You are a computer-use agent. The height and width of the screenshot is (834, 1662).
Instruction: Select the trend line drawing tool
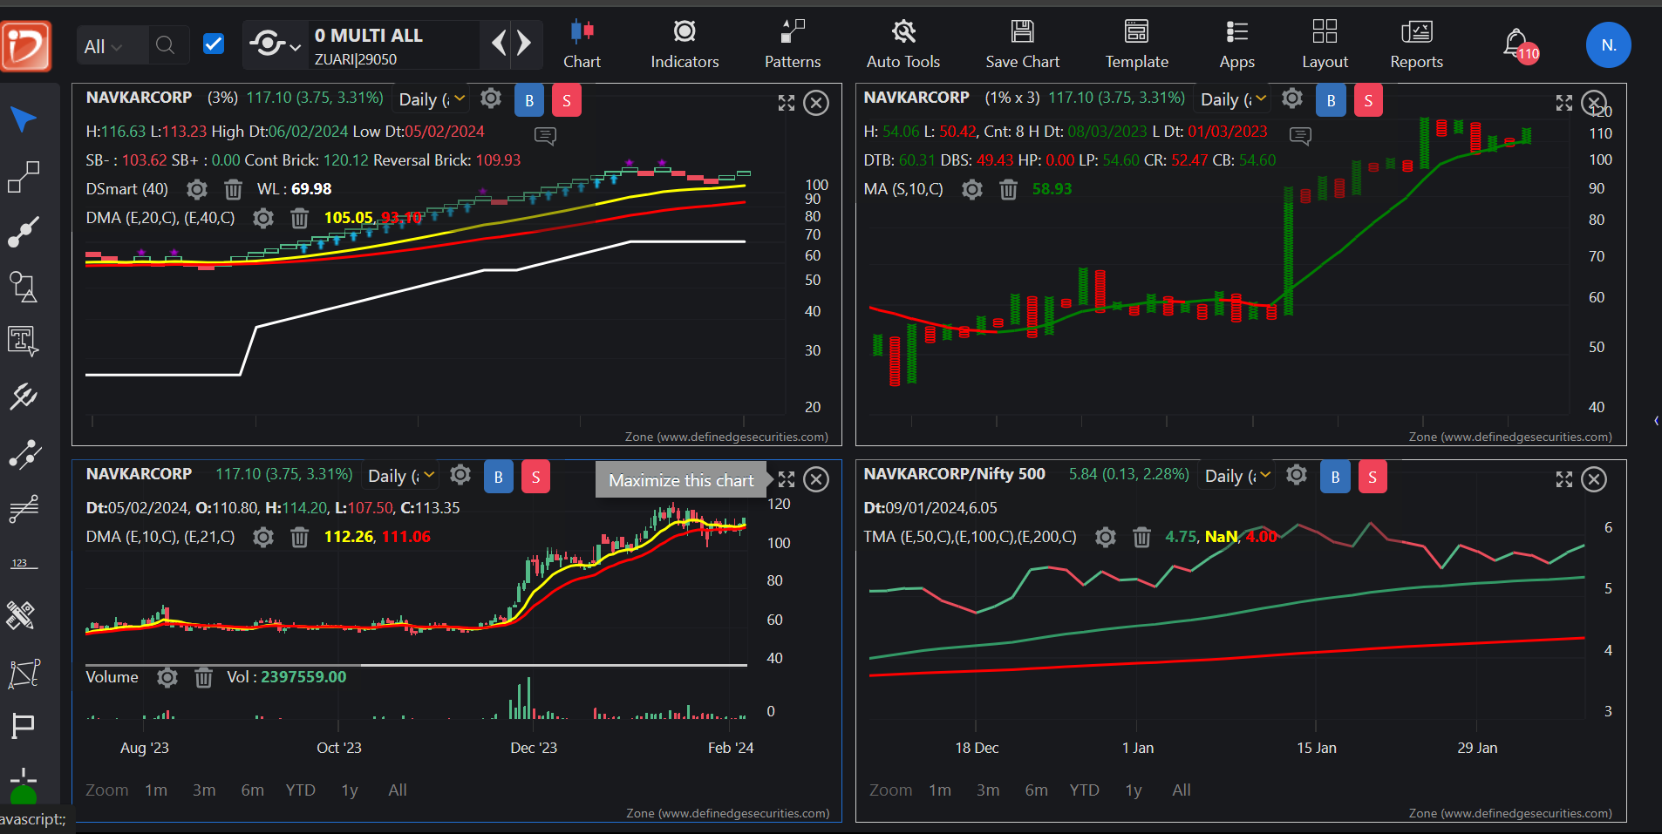24,177
